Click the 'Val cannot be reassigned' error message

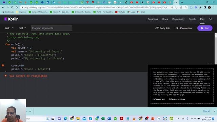pyautogui.click(x=28, y=76)
